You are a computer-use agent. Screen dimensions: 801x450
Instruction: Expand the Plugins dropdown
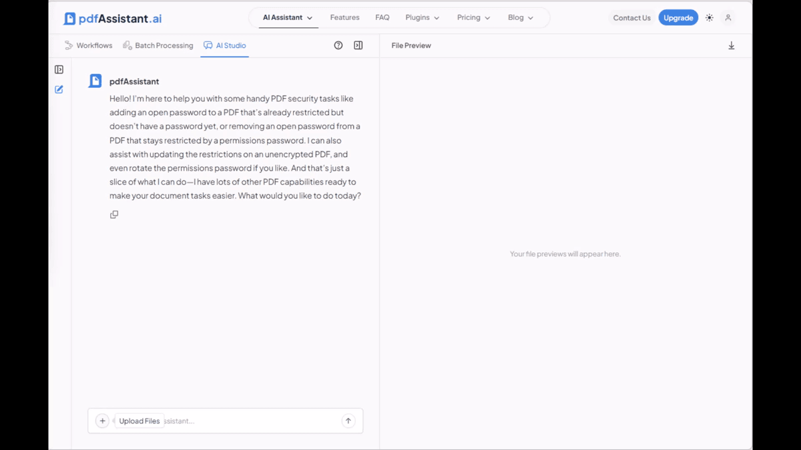pyautogui.click(x=423, y=17)
